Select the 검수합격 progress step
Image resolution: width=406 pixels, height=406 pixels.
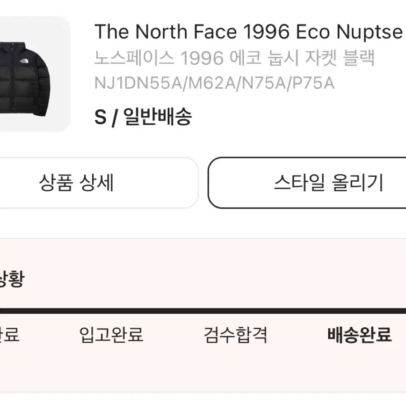coord(236,335)
